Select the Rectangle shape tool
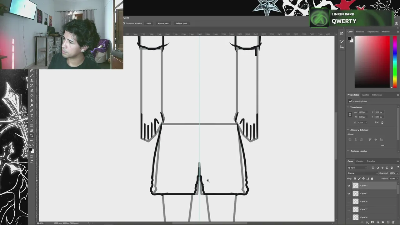Image resolution: width=400 pixels, height=225 pixels. pyautogui.click(x=32, y=126)
